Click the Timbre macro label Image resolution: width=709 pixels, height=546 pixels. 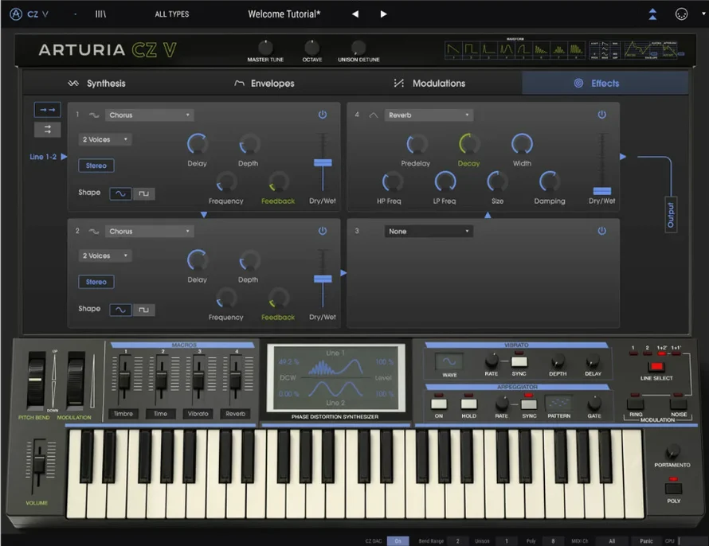(x=123, y=414)
